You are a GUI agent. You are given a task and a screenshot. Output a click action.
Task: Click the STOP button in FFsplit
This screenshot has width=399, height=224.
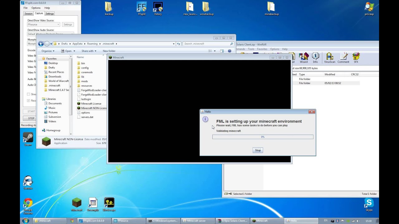[x=31, y=118]
